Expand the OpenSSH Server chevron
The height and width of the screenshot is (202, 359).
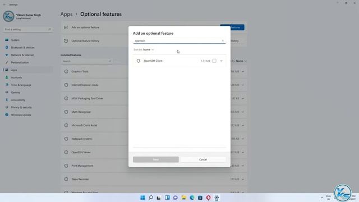[243, 152]
